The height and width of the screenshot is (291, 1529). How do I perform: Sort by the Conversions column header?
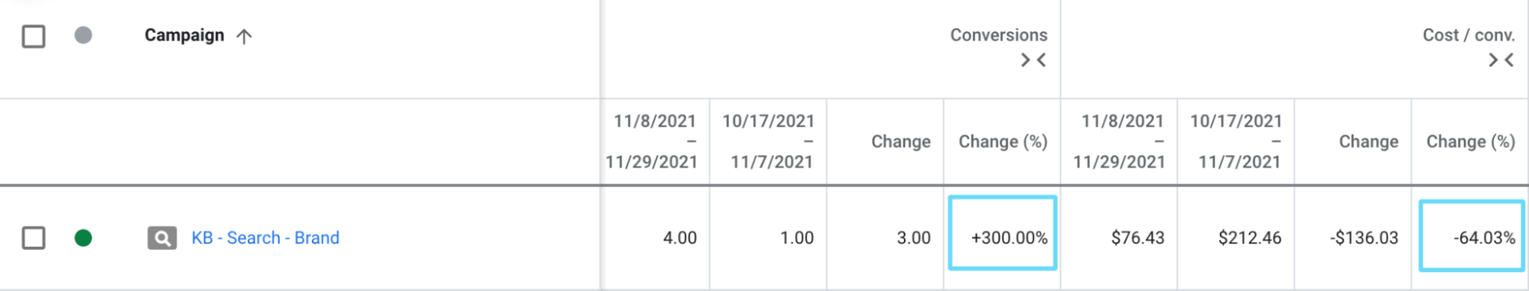[x=999, y=35]
